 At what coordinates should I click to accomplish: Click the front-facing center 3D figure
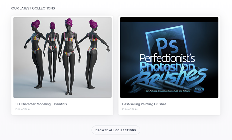[69, 56]
